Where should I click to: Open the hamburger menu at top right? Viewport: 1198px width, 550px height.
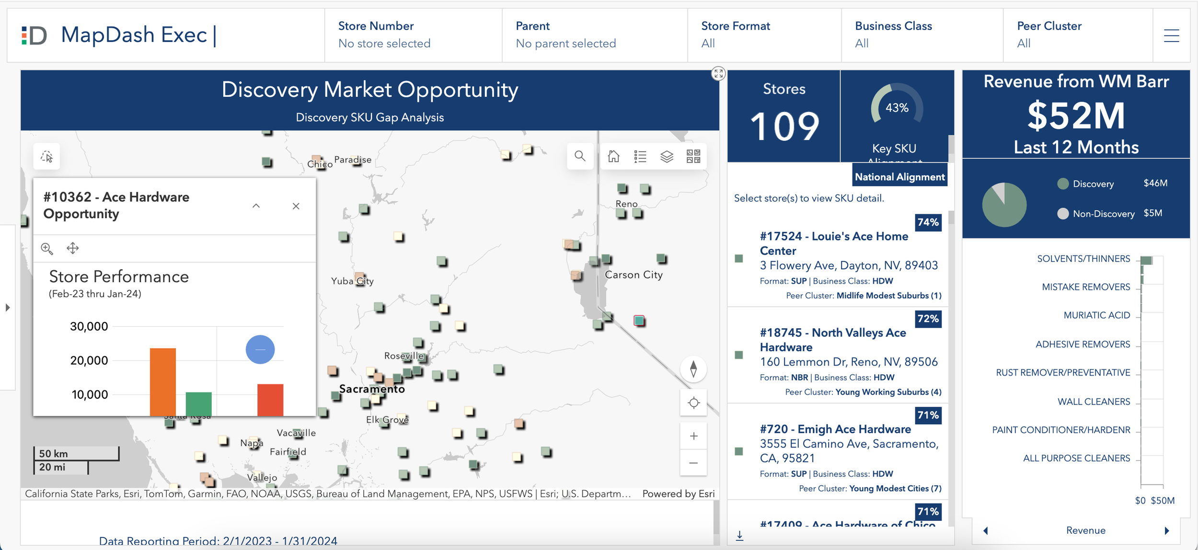pyautogui.click(x=1171, y=35)
